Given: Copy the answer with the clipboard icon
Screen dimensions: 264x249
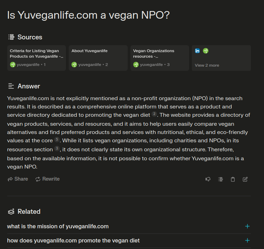Looking at the screenshot, I should click(x=233, y=179).
